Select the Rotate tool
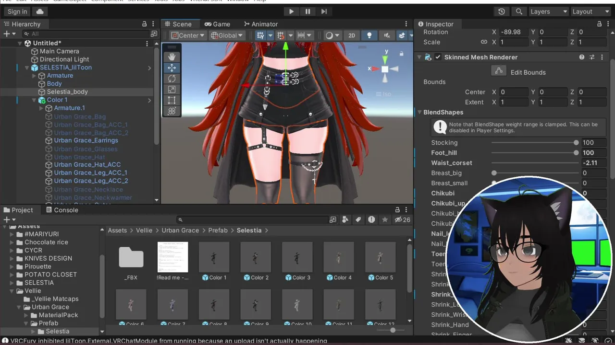 [172, 79]
